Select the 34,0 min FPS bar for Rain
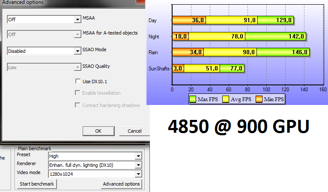The width and height of the screenshot is (328, 192). tap(188, 52)
